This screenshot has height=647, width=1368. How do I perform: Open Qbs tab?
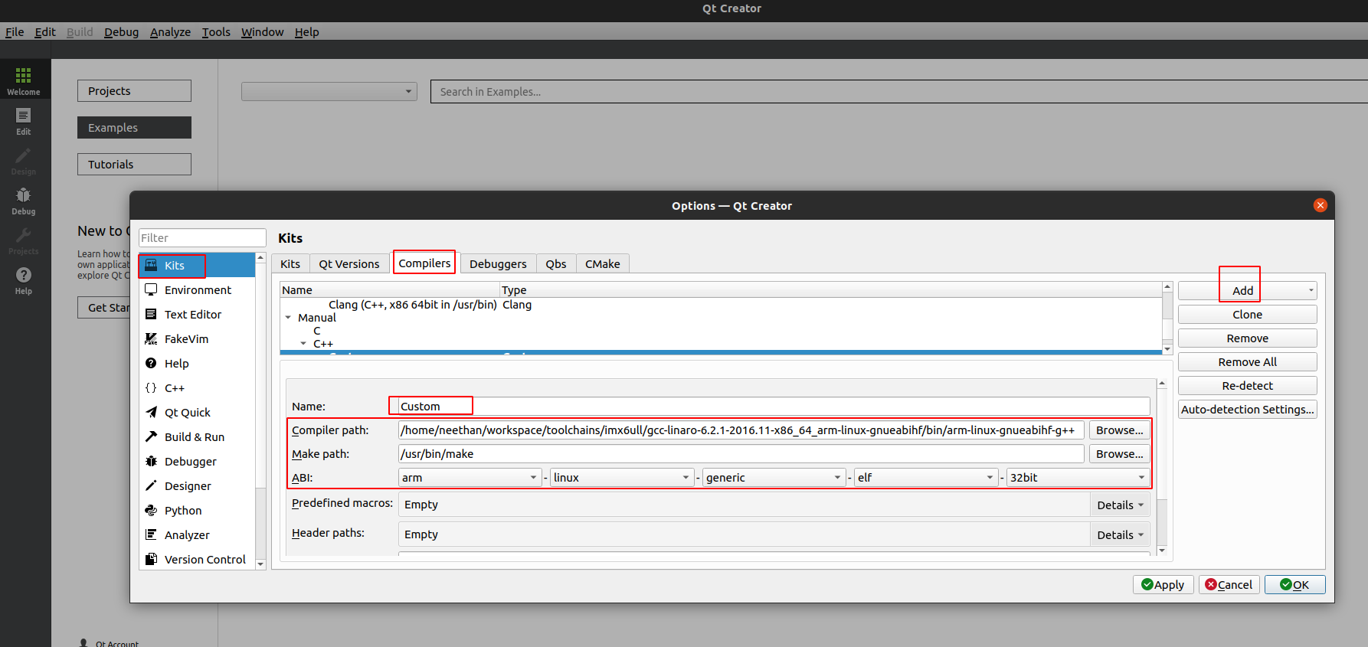pyautogui.click(x=556, y=263)
